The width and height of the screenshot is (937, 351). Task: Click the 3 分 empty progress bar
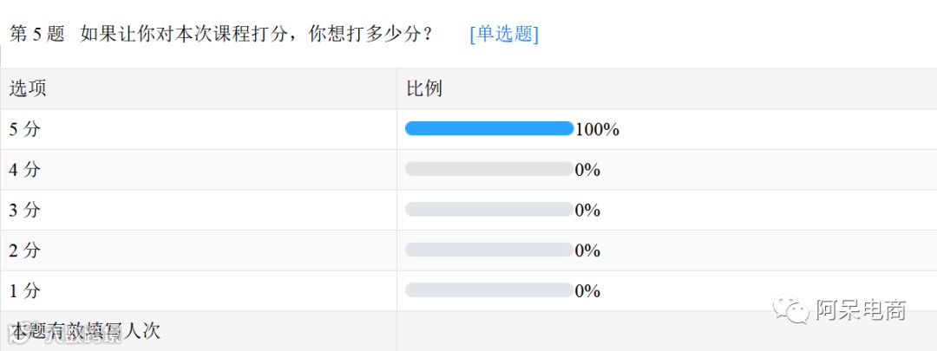pyautogui.click(x=488, y=210)
